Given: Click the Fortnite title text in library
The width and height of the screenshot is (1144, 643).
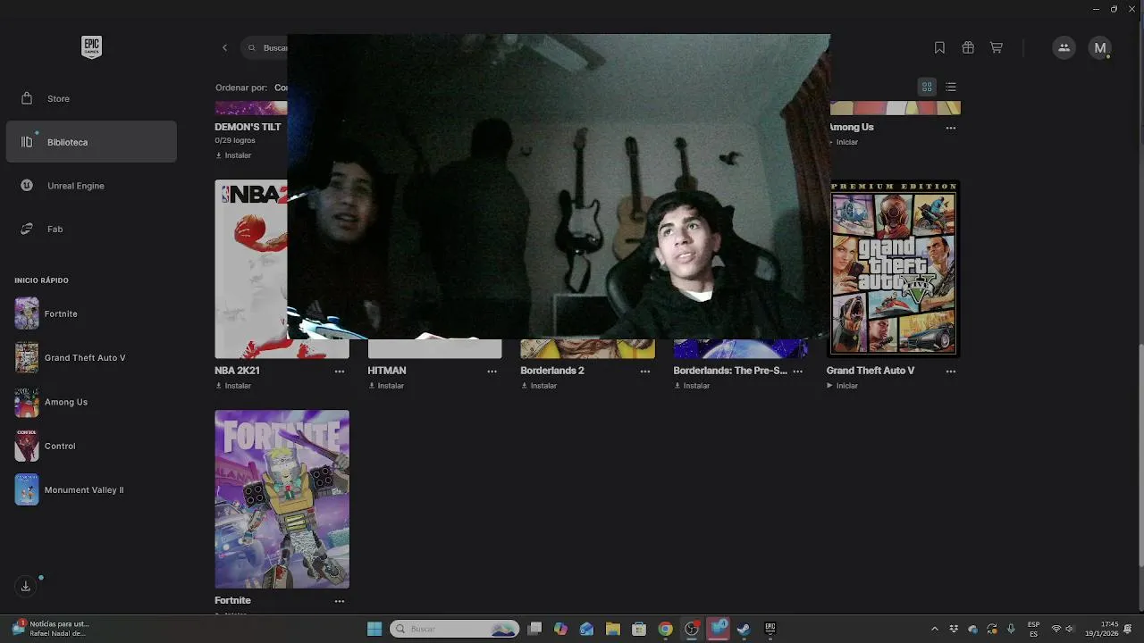Looking at the screenshot, I should pyautogui.click(x=232, y=601).
